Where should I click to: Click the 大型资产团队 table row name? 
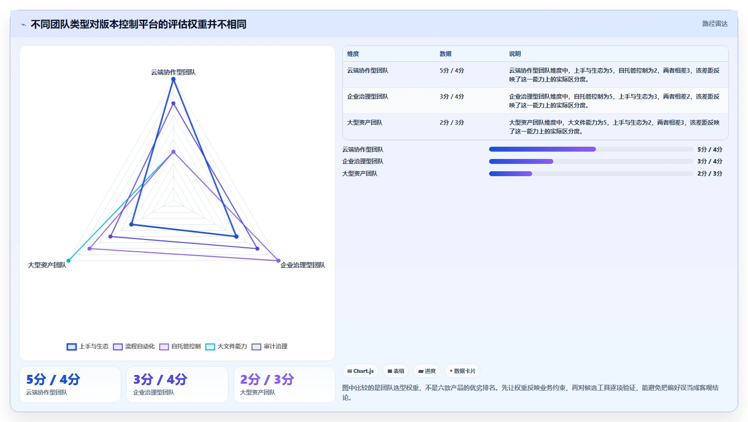click(365, 123)
